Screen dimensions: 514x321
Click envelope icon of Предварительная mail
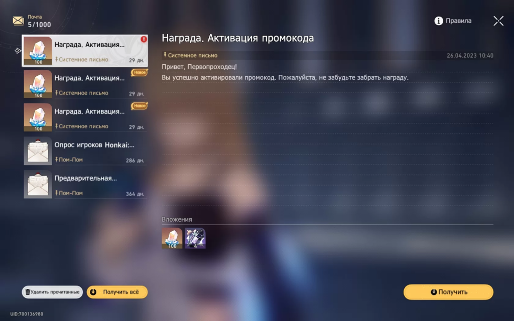click(x=38, y=184)
